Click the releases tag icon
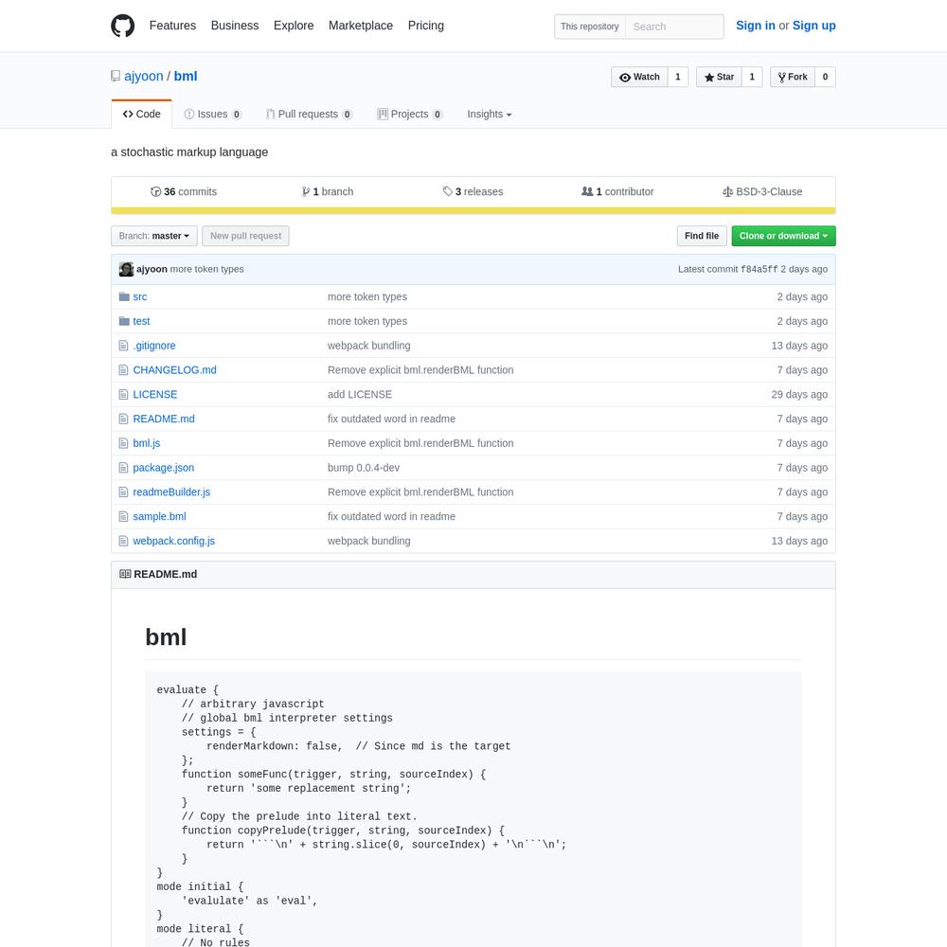947x947 pixels. pyautogui.click(x=448, y=191)
